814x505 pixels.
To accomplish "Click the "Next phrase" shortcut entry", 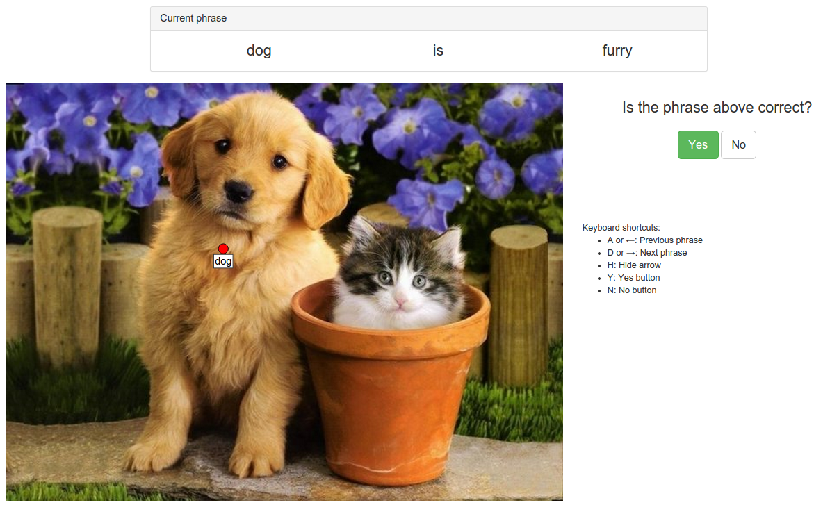I will tap(647, 253).
